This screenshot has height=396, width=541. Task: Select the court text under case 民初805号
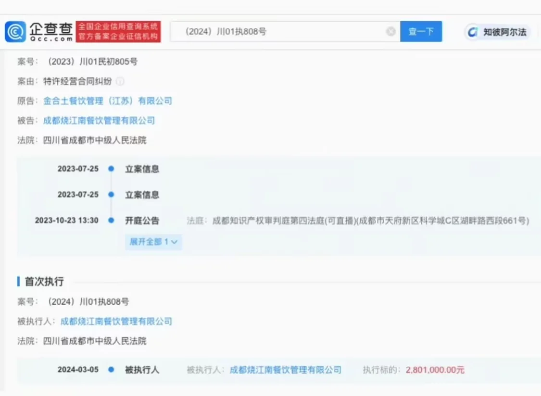[x=95, y=140]
